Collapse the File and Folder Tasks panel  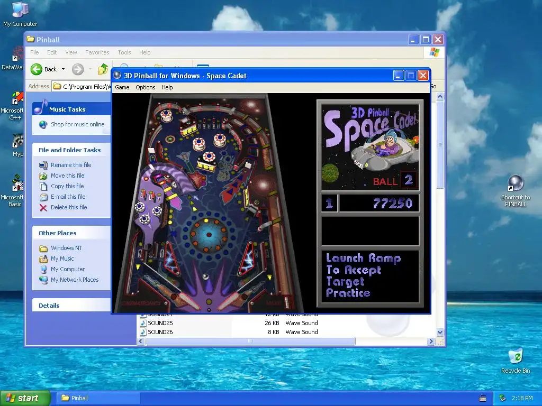71,150
